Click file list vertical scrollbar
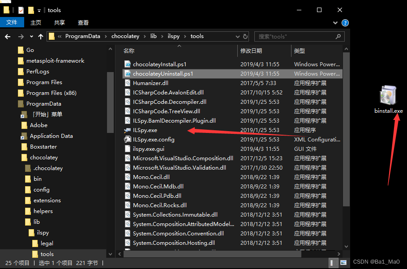 [346, 130]
